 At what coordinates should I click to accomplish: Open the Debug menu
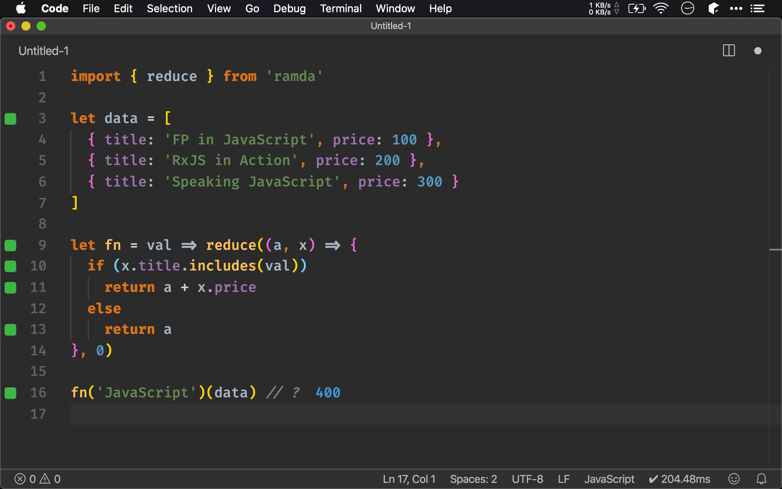pyautogui.click(x=289, y=8)
